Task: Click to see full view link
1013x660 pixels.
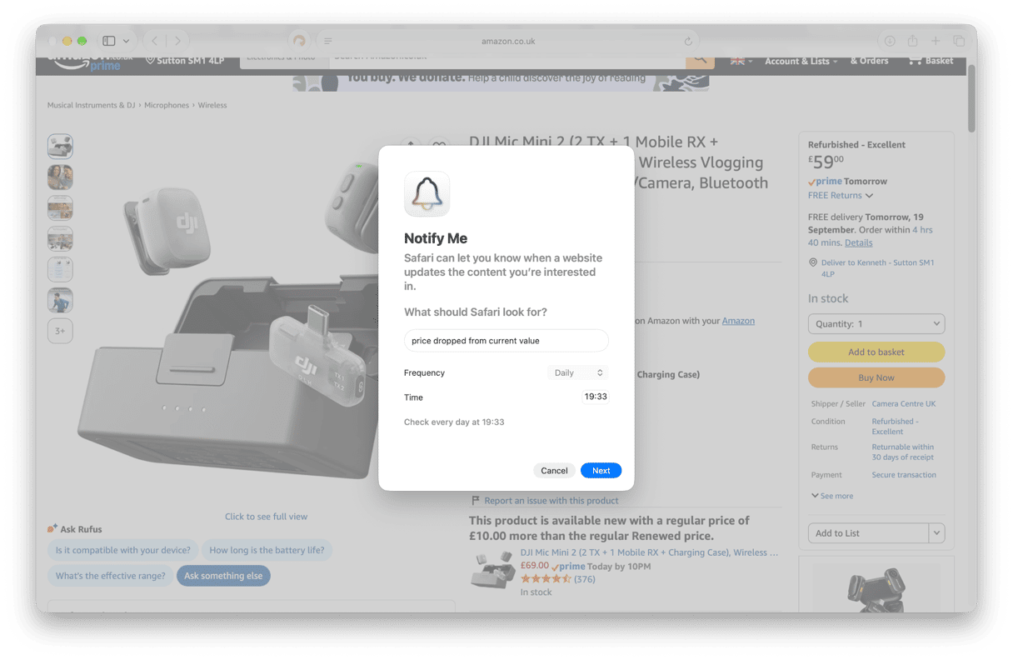Action: (266, 517)
